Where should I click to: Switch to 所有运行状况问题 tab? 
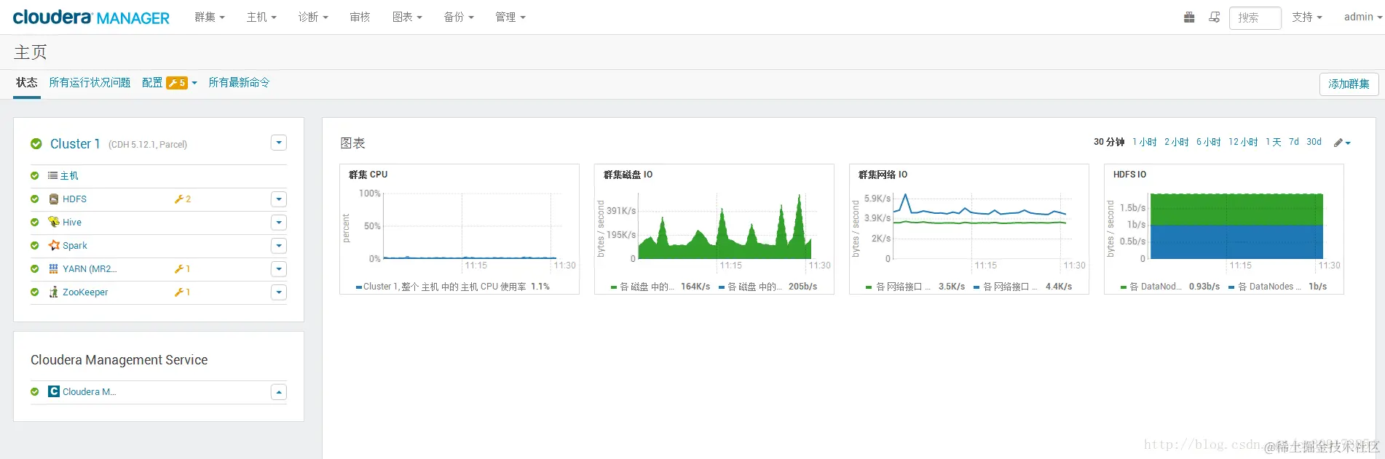point(90,82)
